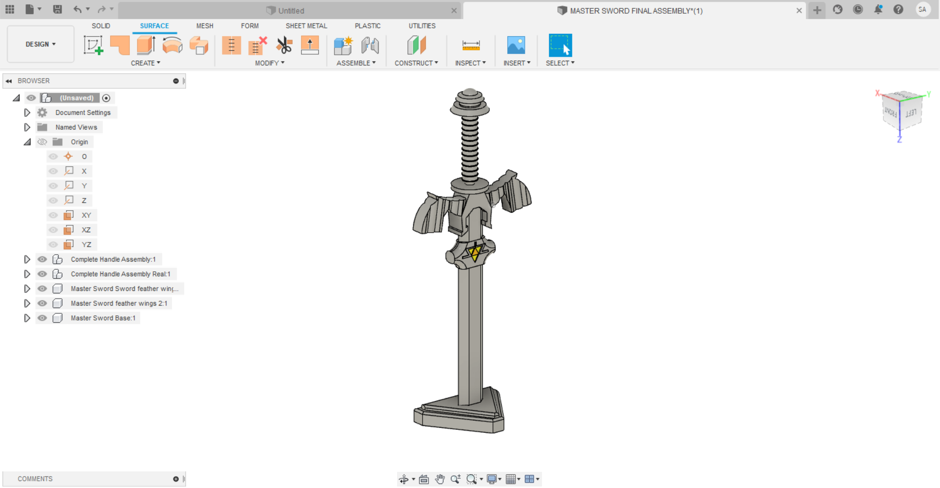The height and width of the screenshot is (488, 940).
Task: Open a new design tab with plus
Action: (x=817, y=10)
